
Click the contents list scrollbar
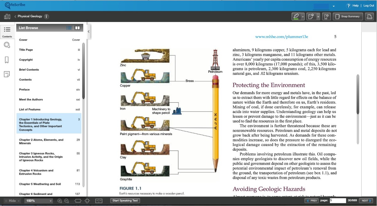pos(84,71)
